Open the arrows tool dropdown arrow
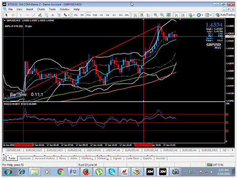The height and width of the screenshot is (178, 237). 69,15
